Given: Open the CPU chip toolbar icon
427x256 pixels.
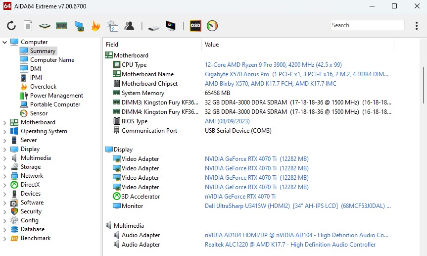Looking at the screenshot, I should pyautogui.click(x=45, y=26).
